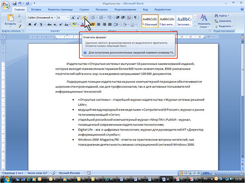
Task: Pick the text highlight color marker
Action: (74, 24)
